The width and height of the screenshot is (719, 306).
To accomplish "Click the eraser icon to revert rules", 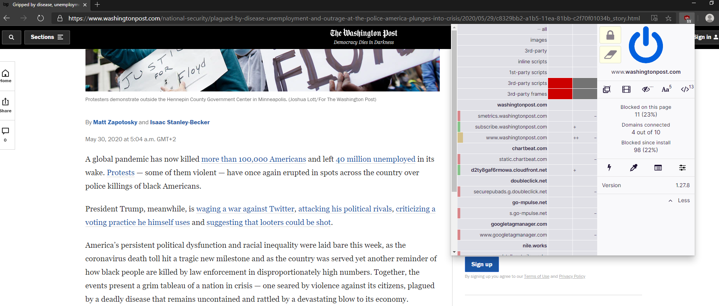I will pos(610,55).
